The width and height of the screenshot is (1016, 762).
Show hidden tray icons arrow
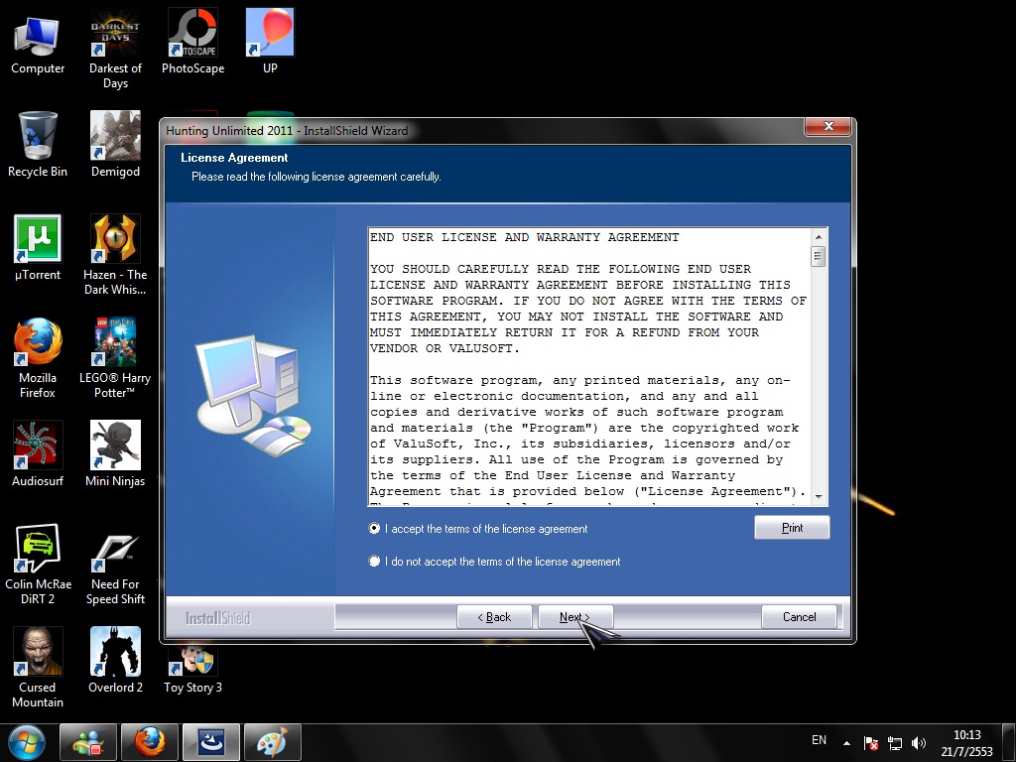point(846,743)
